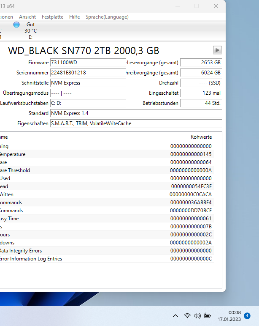259x326 pixels.
Task: Open the Hilfe menu
Action: (74, 17)
